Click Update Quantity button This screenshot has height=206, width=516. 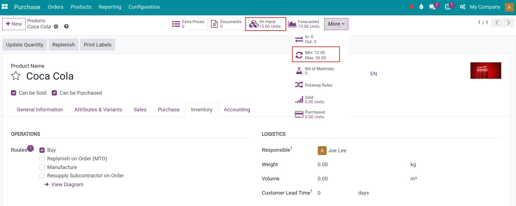click(25, 45)
